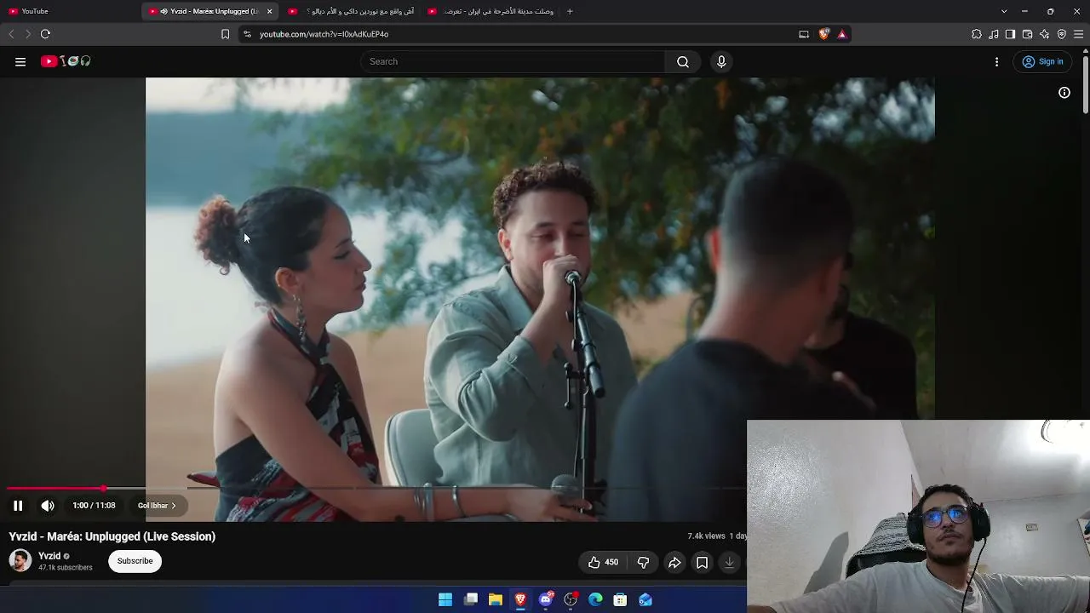
Task: Open Windows Start menu
Action: (445, 600)
